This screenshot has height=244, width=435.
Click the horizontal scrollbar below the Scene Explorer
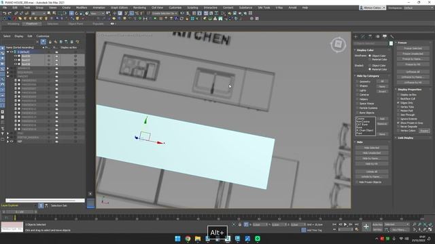tap(45, 201)
